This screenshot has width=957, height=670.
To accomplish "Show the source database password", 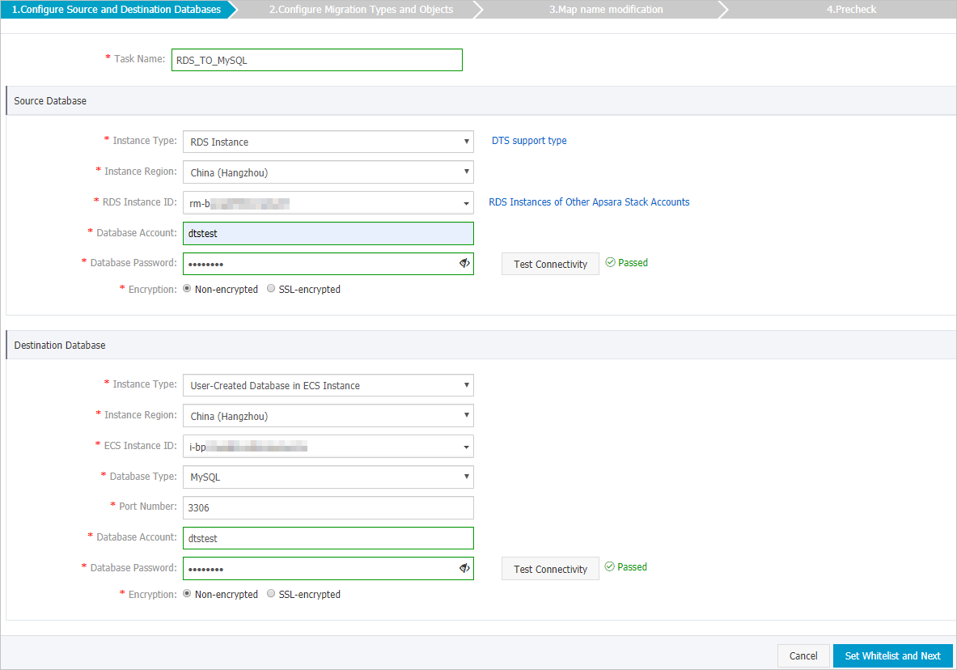I will coord(464,263).
